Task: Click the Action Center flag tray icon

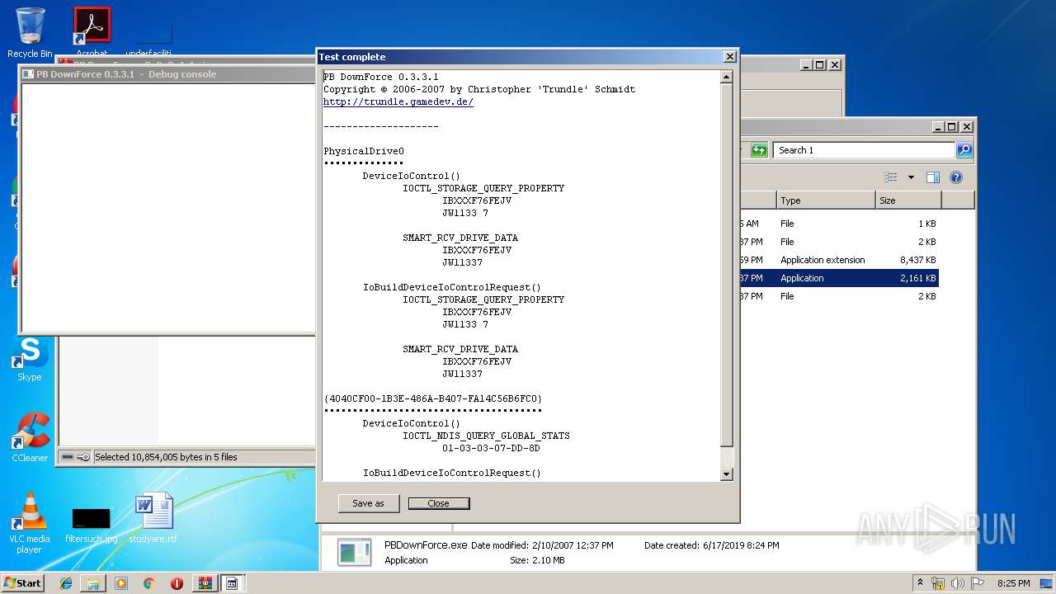Action: click(x=976, y=583)
